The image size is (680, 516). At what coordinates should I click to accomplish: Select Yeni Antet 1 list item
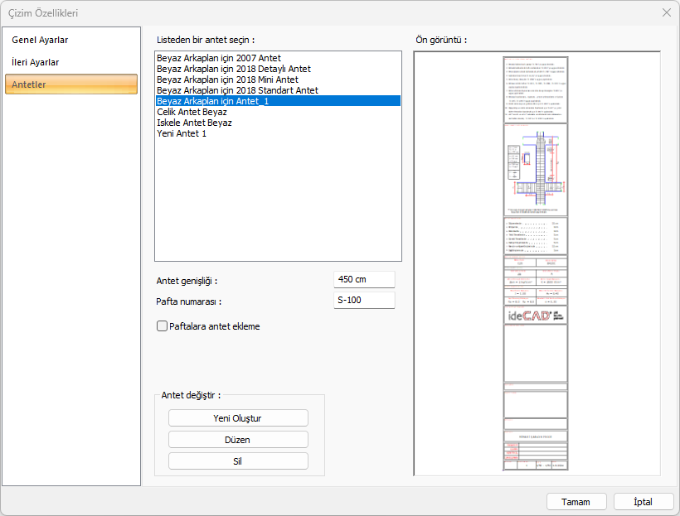point(182,133)
